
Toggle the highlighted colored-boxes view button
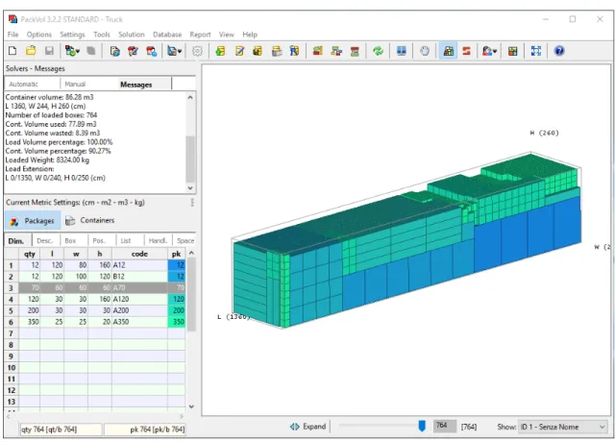pos(449,51)
